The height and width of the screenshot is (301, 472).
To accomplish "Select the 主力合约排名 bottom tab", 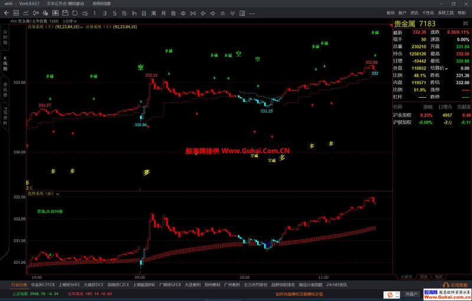I will point(255,285).
